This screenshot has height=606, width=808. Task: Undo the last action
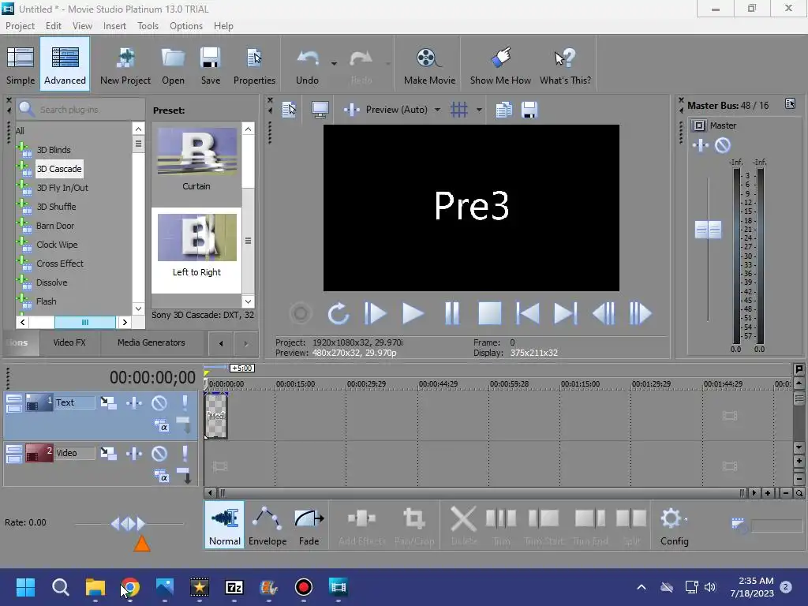click(308, 65)
